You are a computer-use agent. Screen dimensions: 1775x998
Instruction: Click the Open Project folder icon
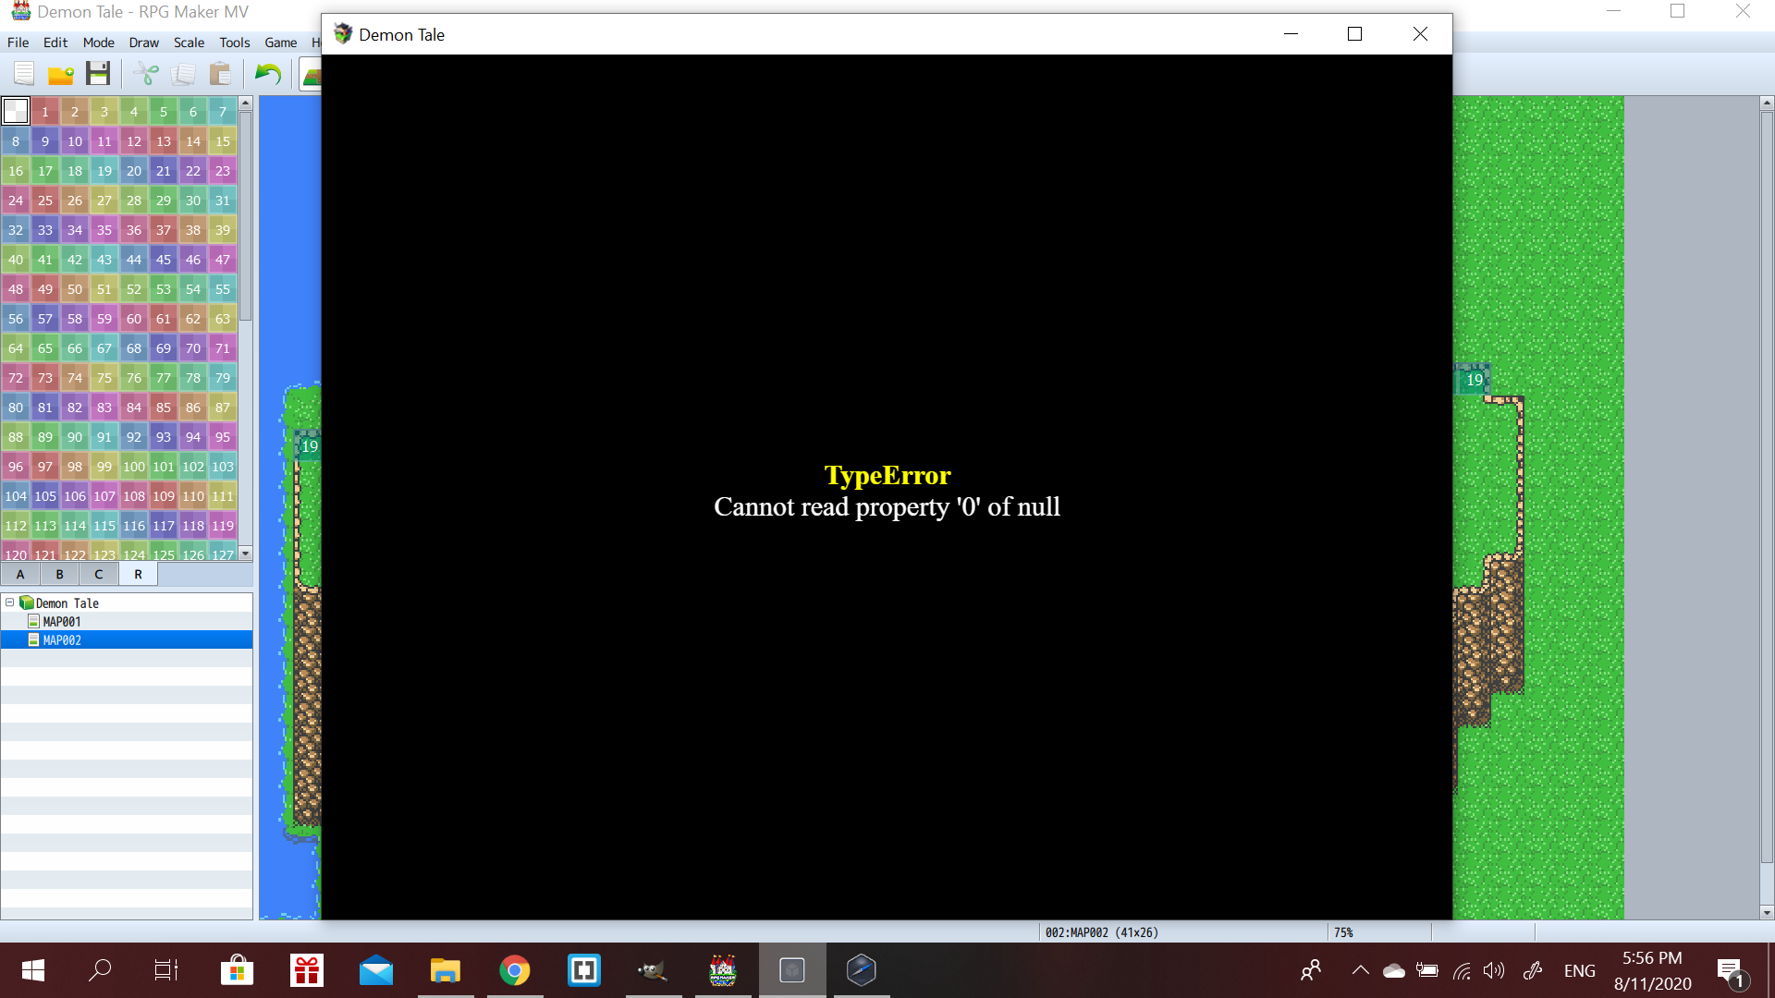61,73
